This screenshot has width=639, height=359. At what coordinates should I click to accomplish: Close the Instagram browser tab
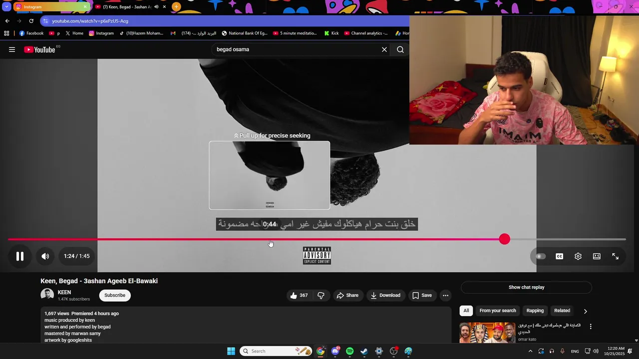(85, 7)
